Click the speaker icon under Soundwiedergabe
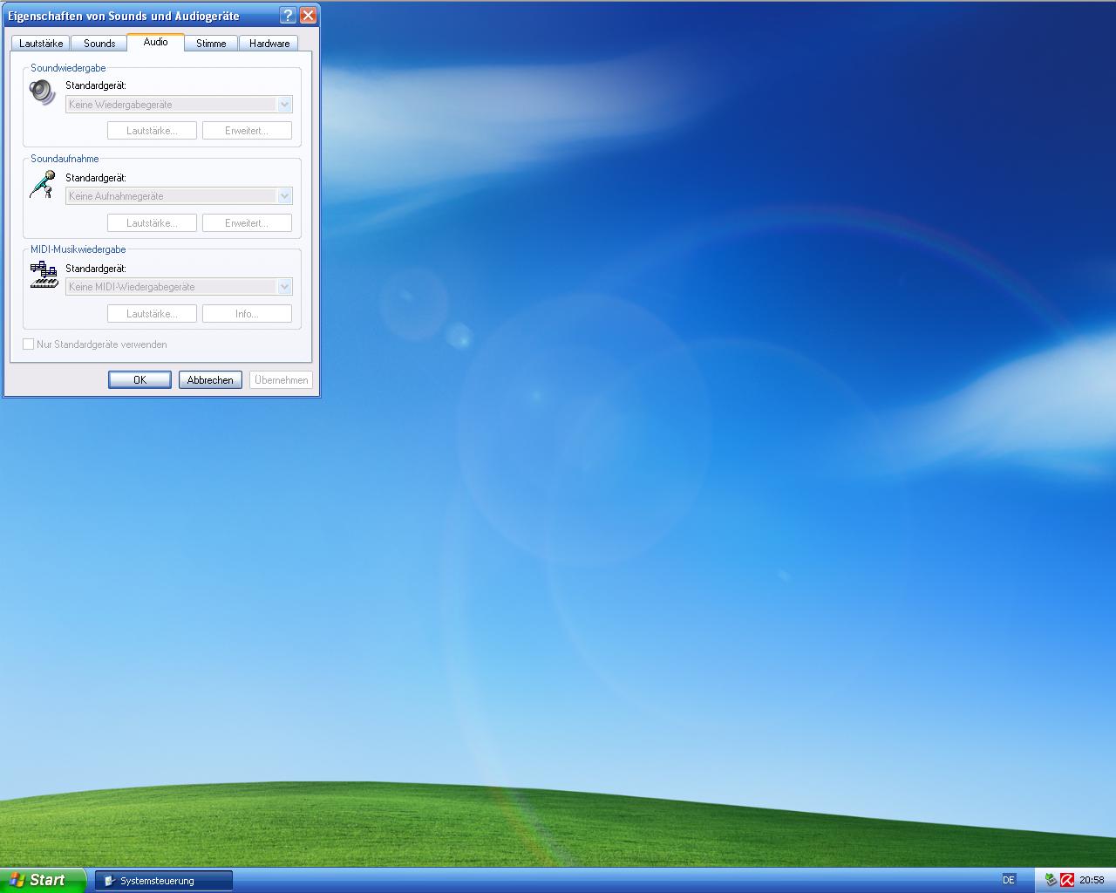 tap(42, 92)
